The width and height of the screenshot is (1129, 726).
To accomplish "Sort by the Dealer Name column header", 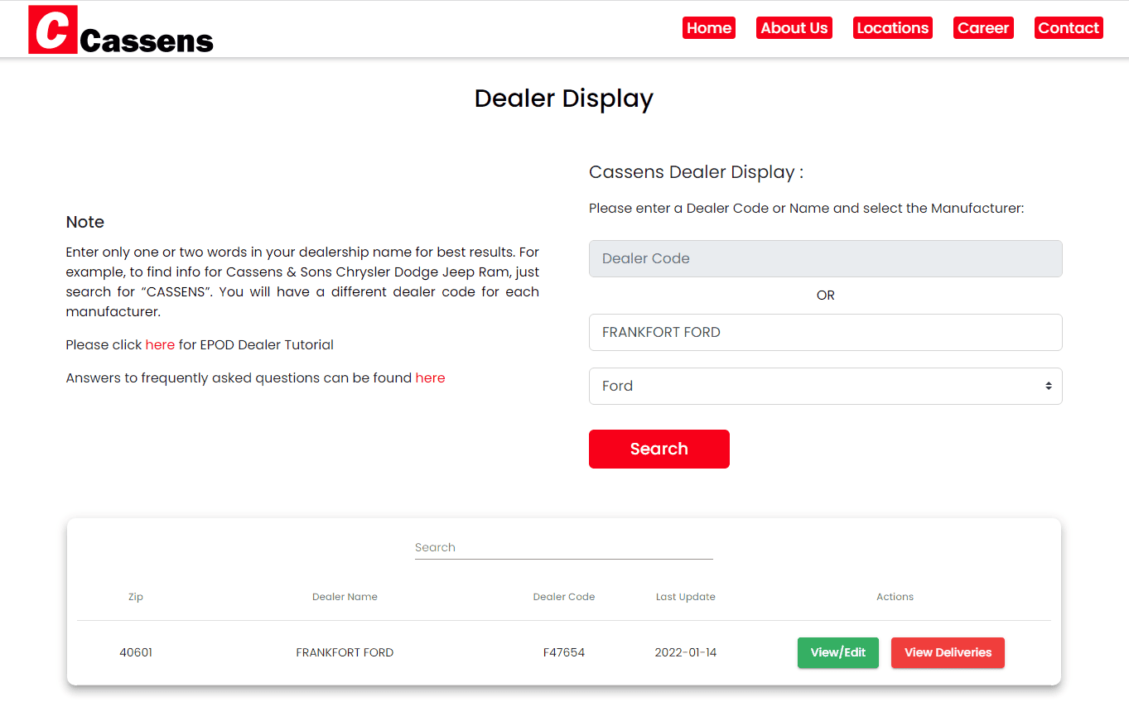I will [345, 597].
